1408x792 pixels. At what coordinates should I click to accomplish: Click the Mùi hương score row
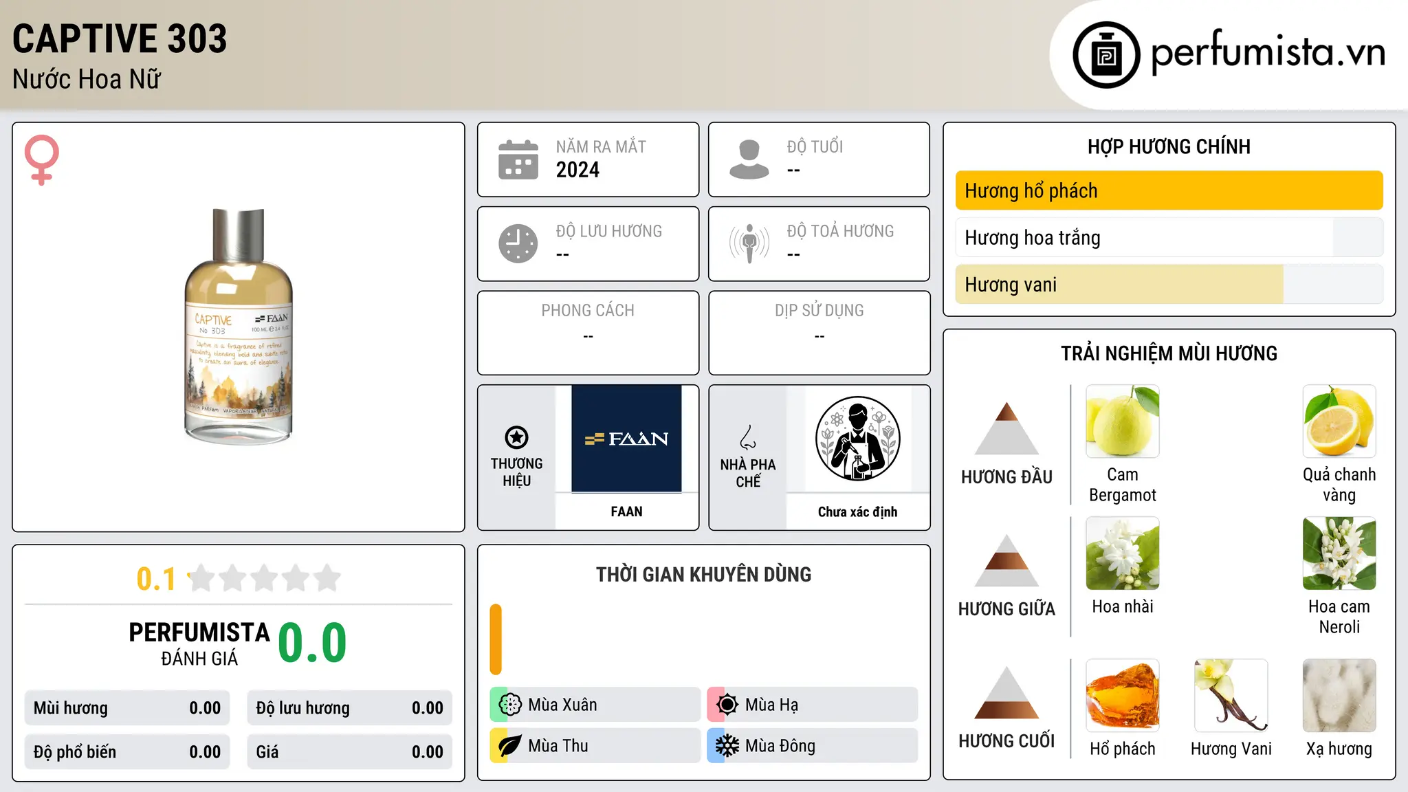coord(127,708)
